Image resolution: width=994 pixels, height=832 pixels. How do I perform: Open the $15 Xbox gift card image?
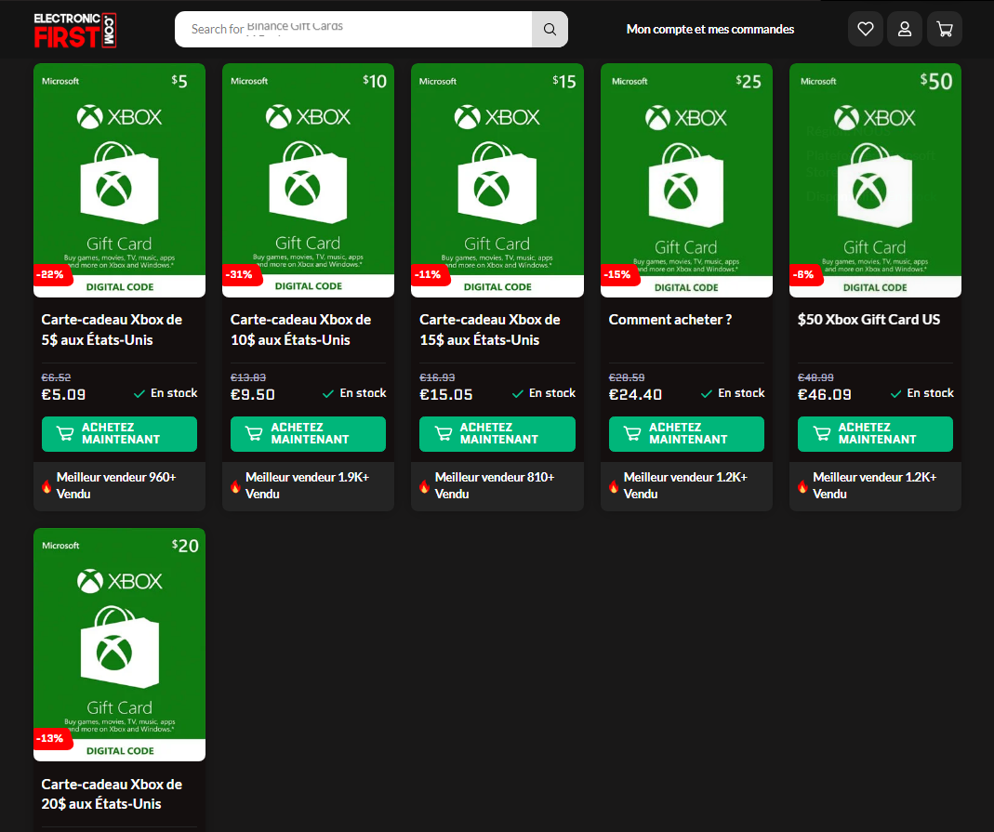[x=497, y=180]
